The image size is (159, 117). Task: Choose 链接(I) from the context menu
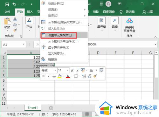pos(64,59)
